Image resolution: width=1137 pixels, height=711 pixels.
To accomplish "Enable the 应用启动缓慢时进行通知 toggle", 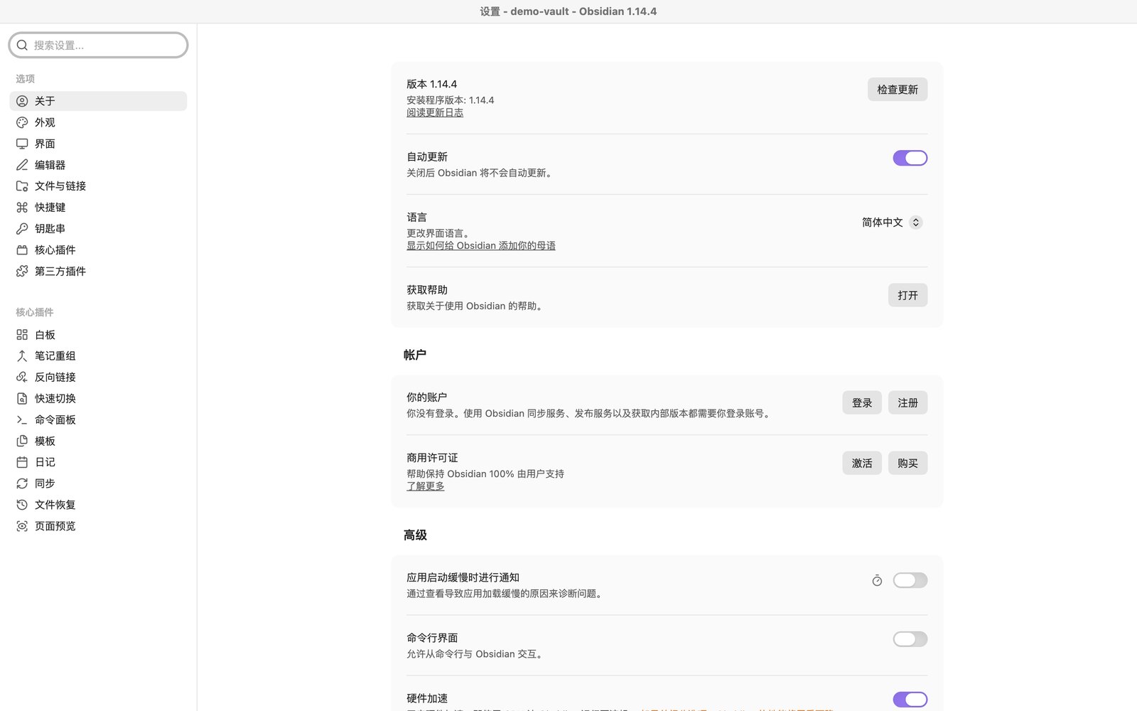I will point(910,580).
